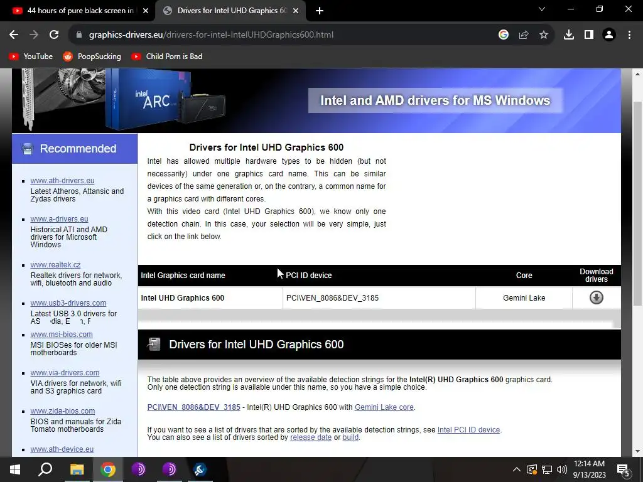
Task: Click the page vertical scrollbar thumb
Action: pyautogui.click(x=638, y=203)
